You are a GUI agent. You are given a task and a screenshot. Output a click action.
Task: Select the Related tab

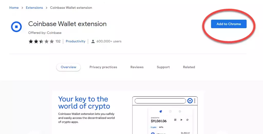coord(189,67)
